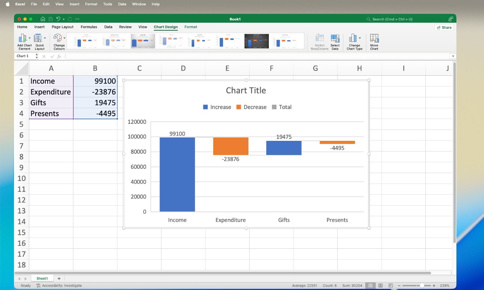Switch to the Chart Design ribbon tab
Viewport: 484px width, 290px height.
click(x=166, y=27)
